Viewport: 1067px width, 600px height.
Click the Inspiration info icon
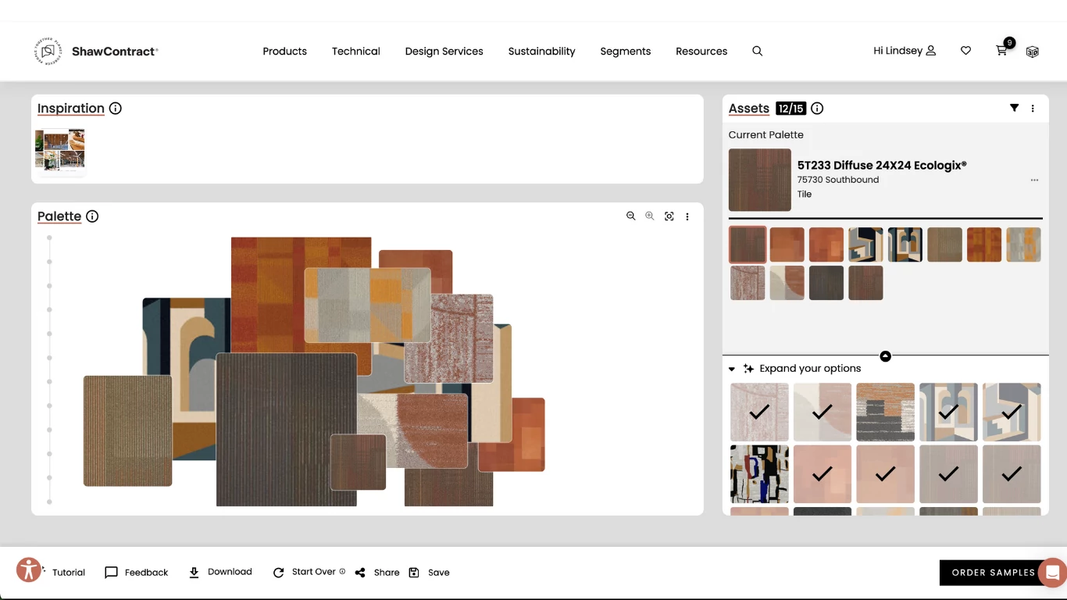click(x=115, y=108)
